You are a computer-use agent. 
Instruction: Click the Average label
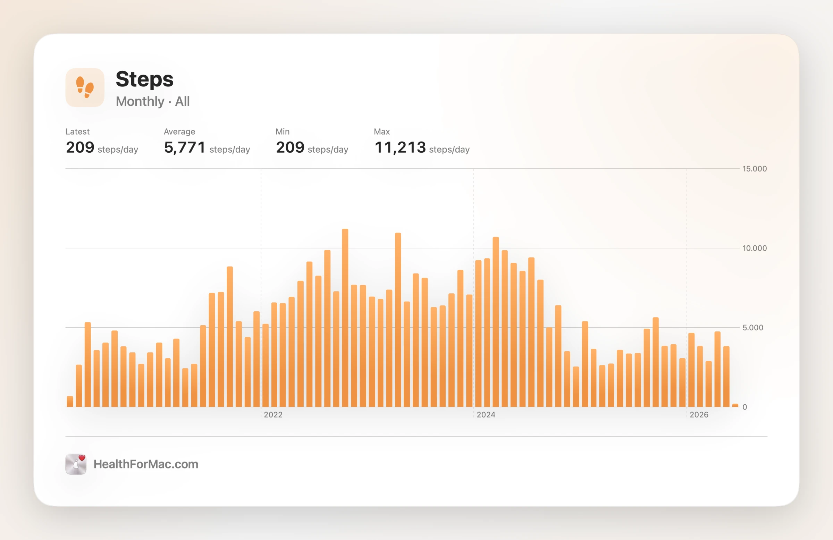[179, 132]
